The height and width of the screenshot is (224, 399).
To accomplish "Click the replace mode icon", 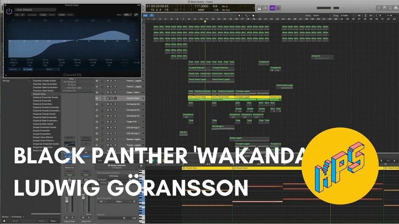I will [259, 8].
